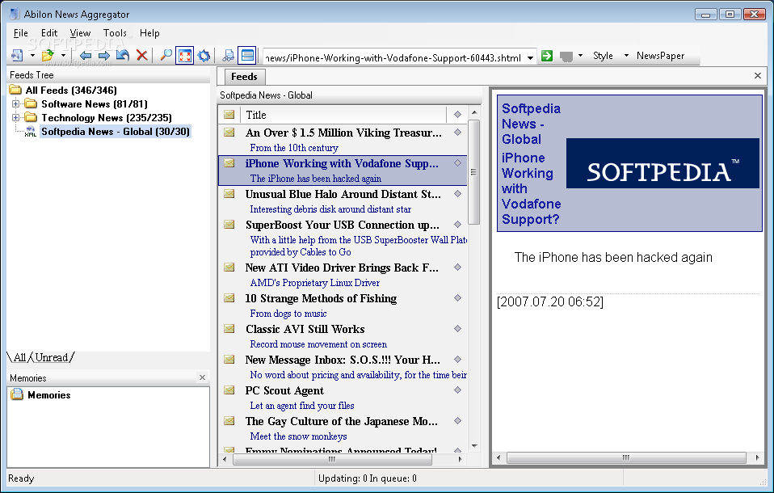Click envelope icon of PC Scout Agent
This screenshot has width=774, height=493.
tap(229, 390)
